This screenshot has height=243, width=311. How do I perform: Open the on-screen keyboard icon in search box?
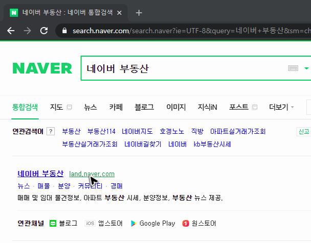coord(293,68)
